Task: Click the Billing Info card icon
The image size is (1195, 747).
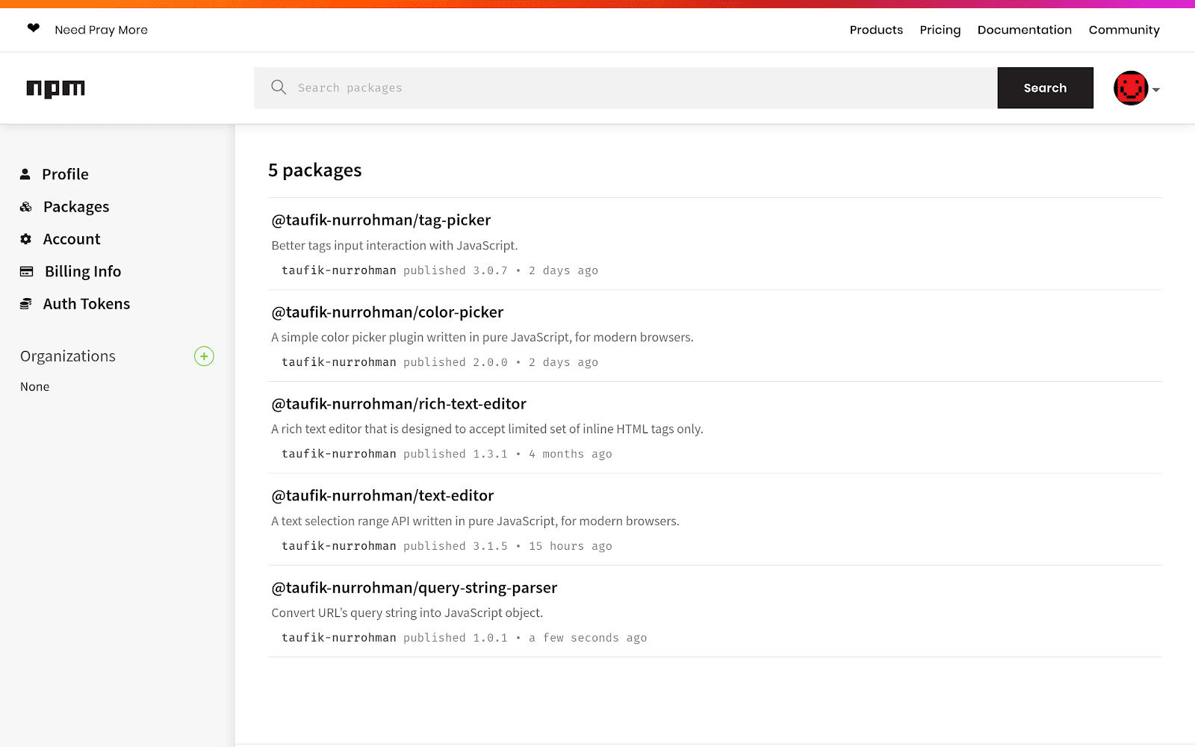Action: (x=26, y=271)
